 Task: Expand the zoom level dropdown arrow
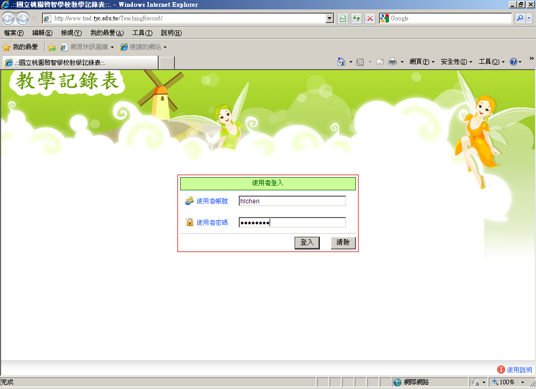coord(523,382)
